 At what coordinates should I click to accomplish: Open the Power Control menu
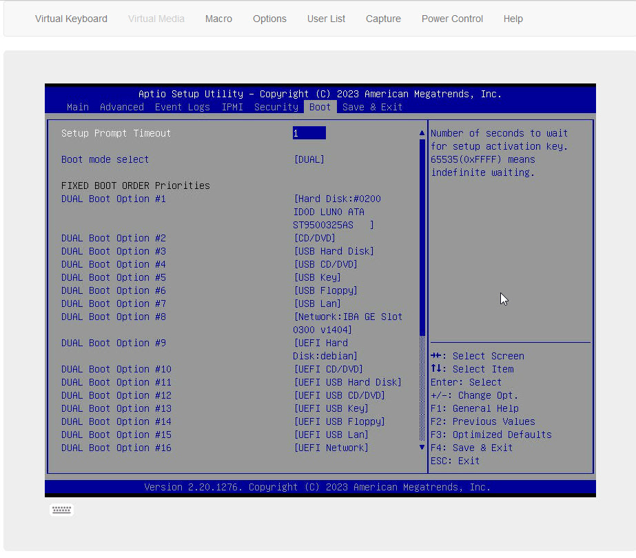pyautogui.click(x=452, y=19)
